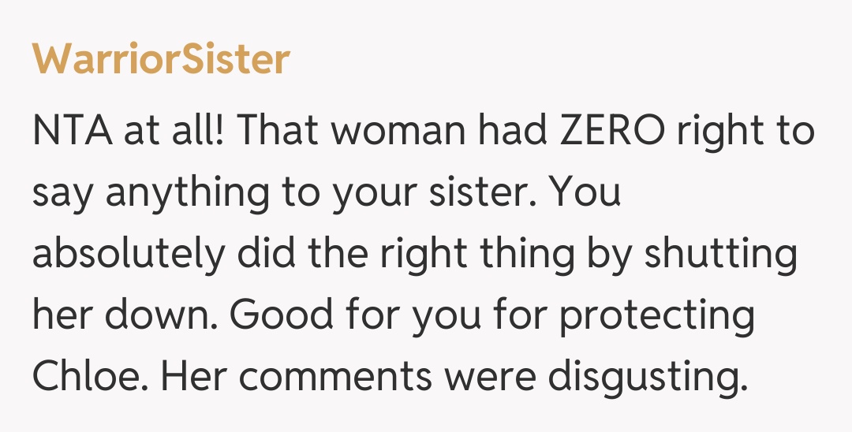852x432 pixels.
Task: Open the WarriorSister user profile
Action: [161, 60]
